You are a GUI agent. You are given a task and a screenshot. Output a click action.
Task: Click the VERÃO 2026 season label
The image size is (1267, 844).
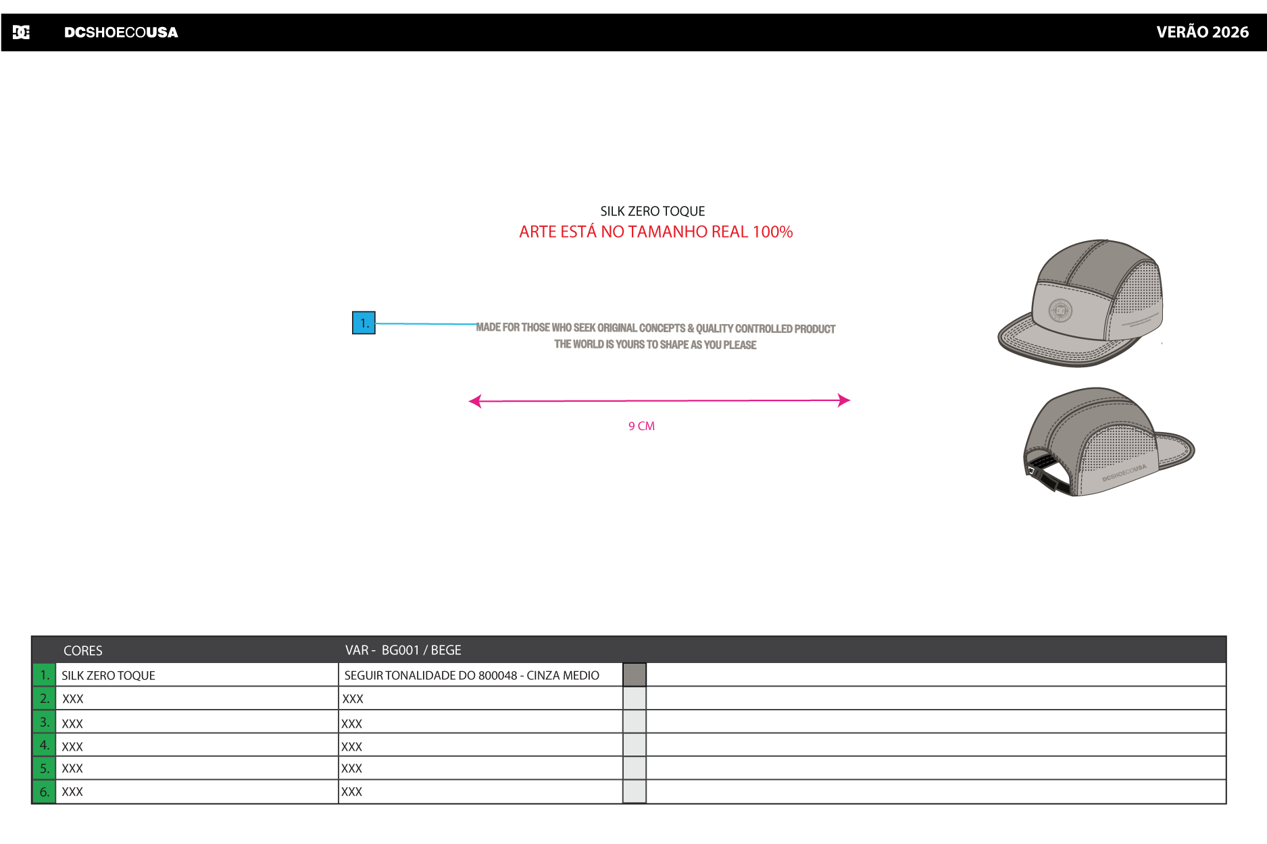(1202, 32)
